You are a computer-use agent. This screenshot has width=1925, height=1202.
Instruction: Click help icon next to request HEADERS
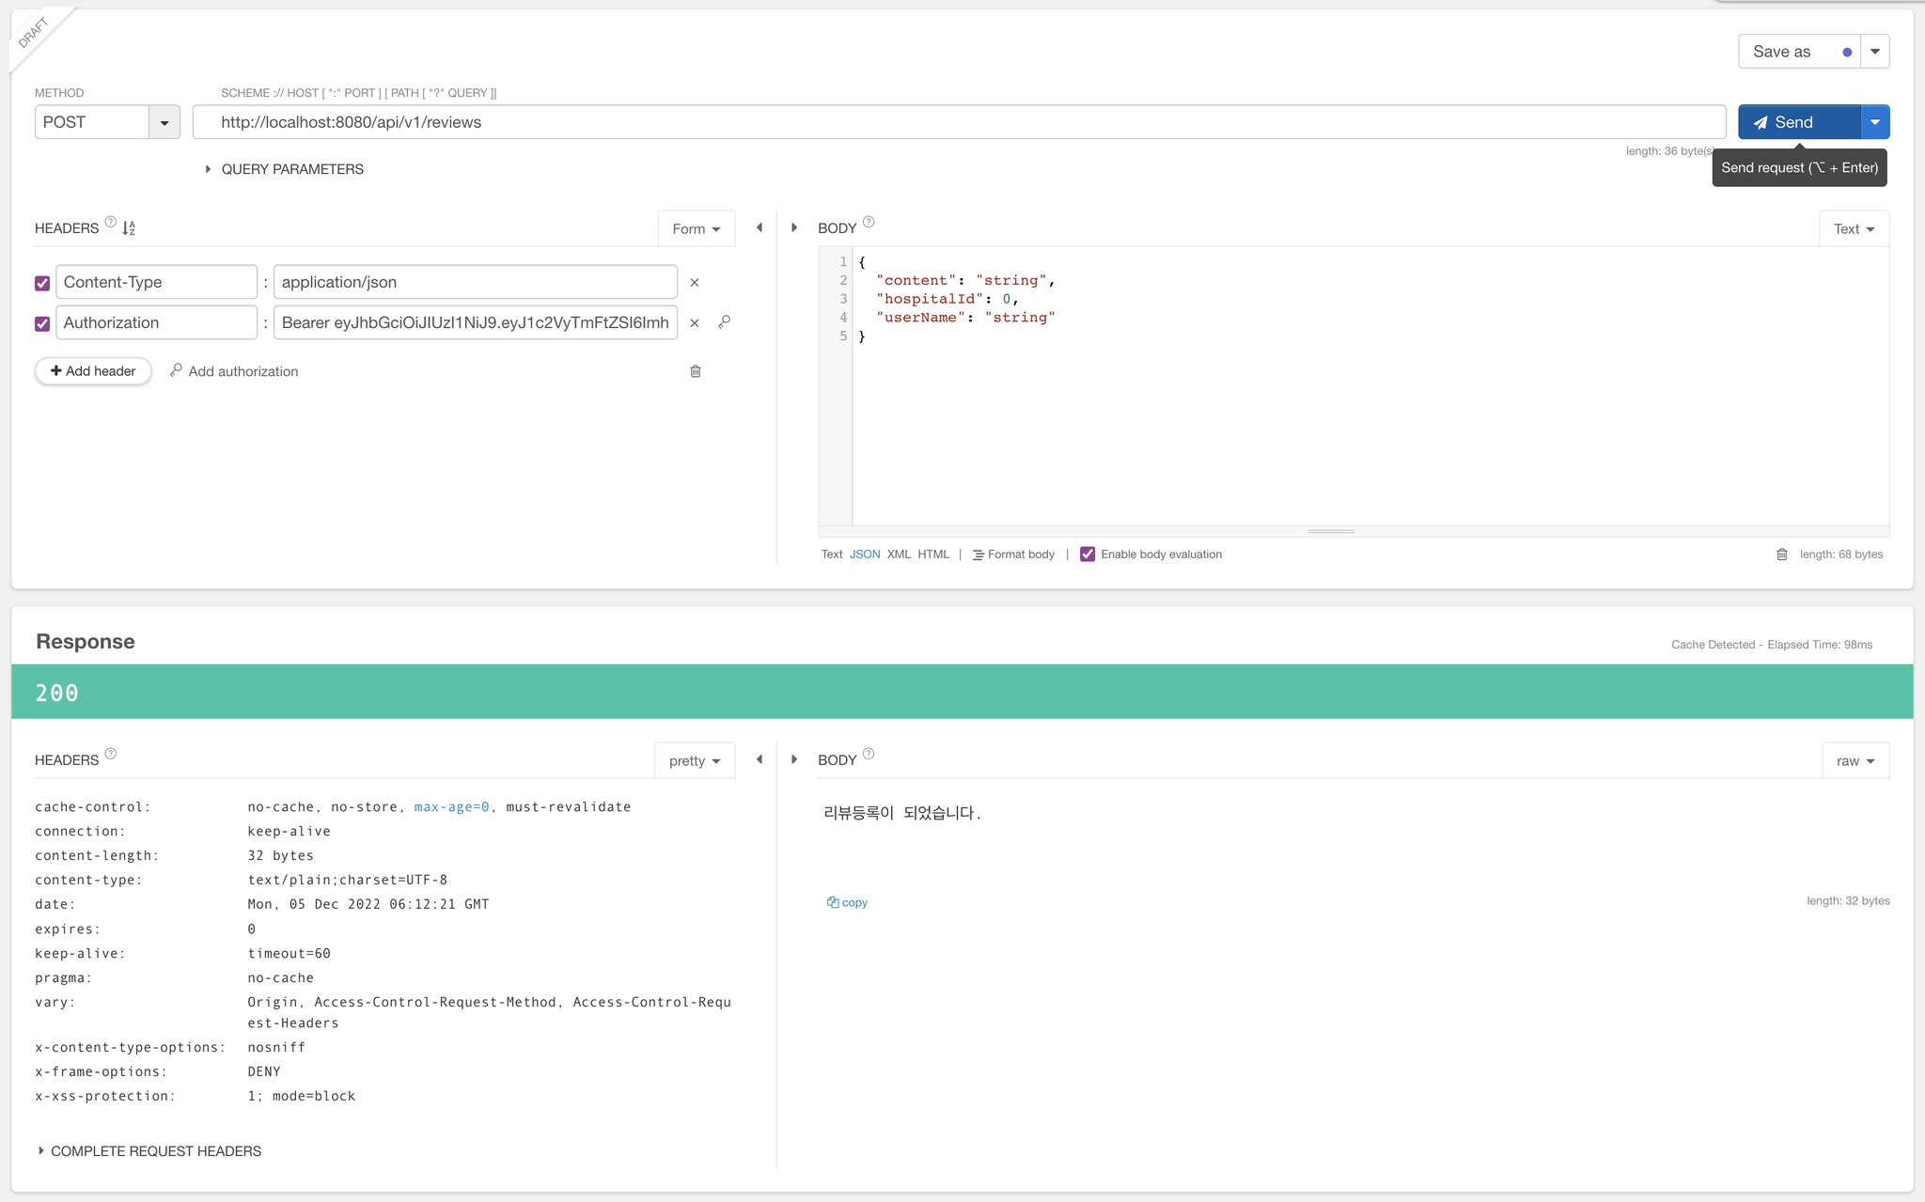click(x=111, y=223)
